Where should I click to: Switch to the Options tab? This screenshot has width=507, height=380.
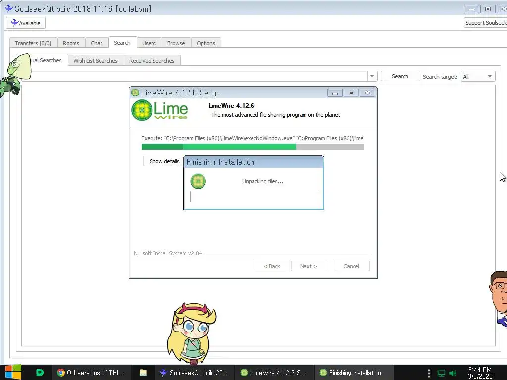[x=205, y=43]
